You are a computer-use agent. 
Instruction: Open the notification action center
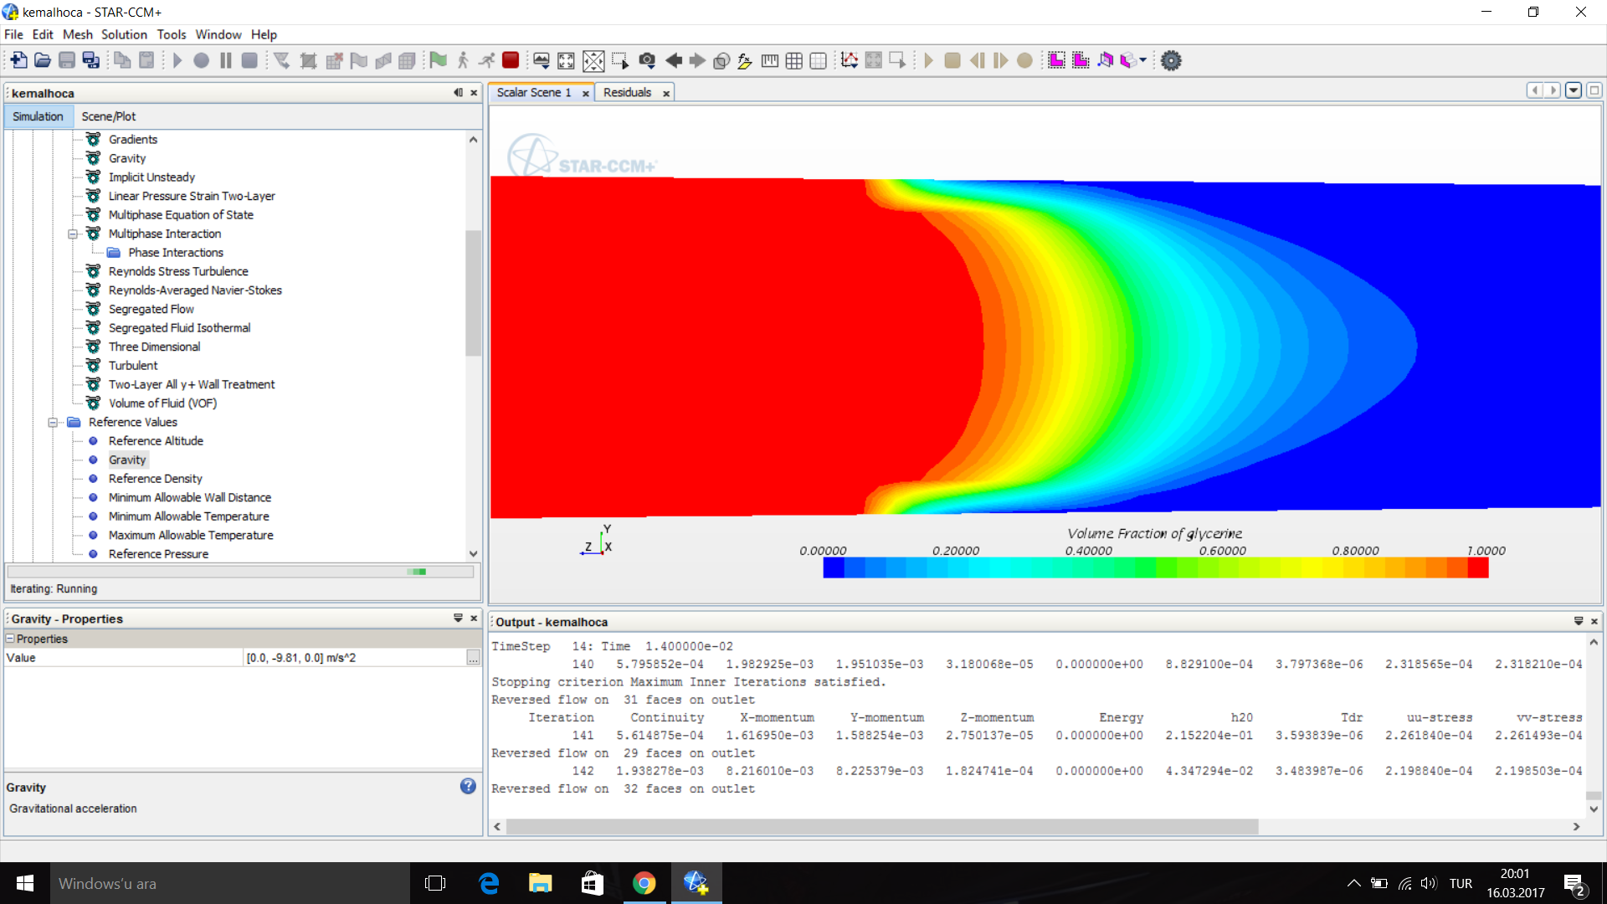1574,884
